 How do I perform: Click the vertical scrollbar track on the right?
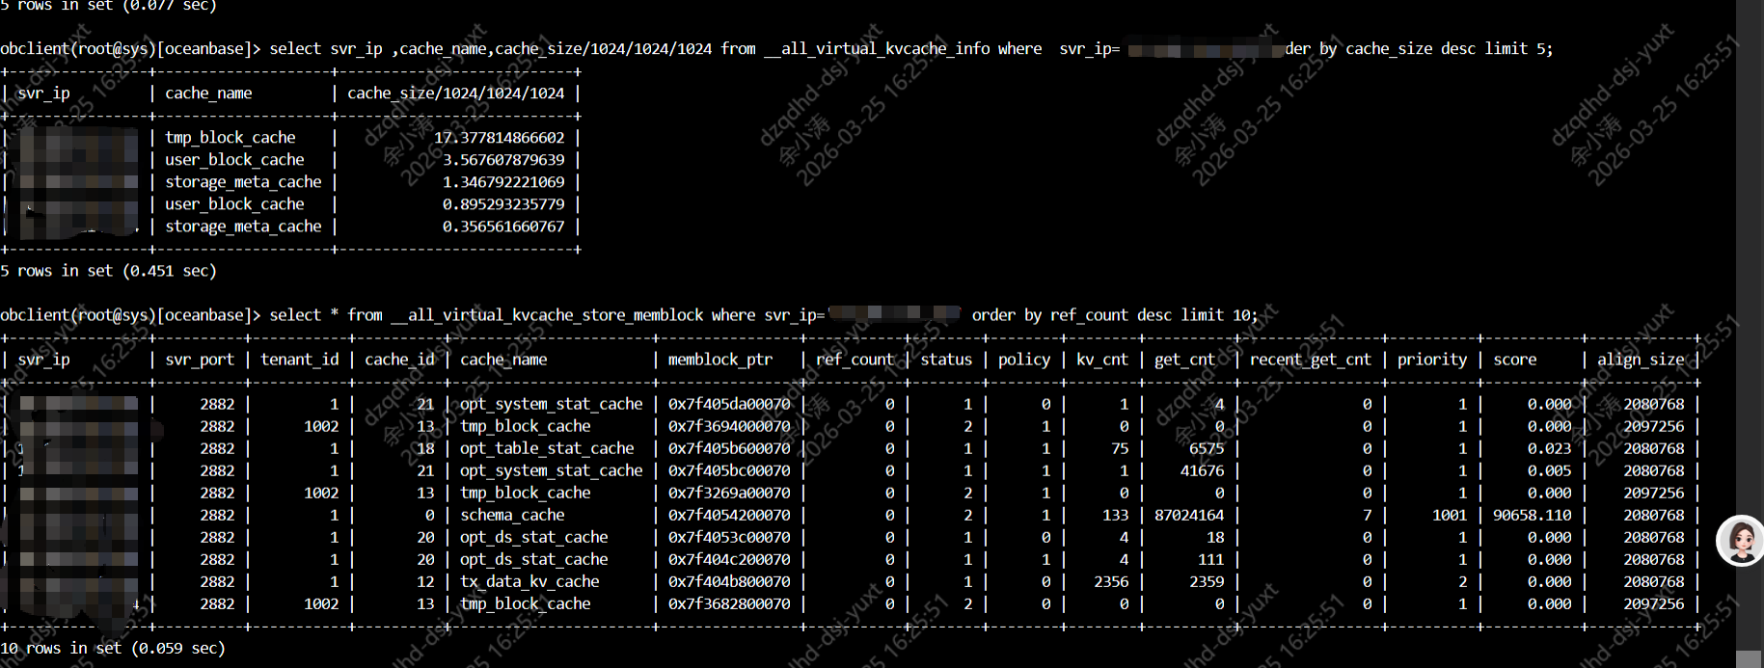[1749, 289]
